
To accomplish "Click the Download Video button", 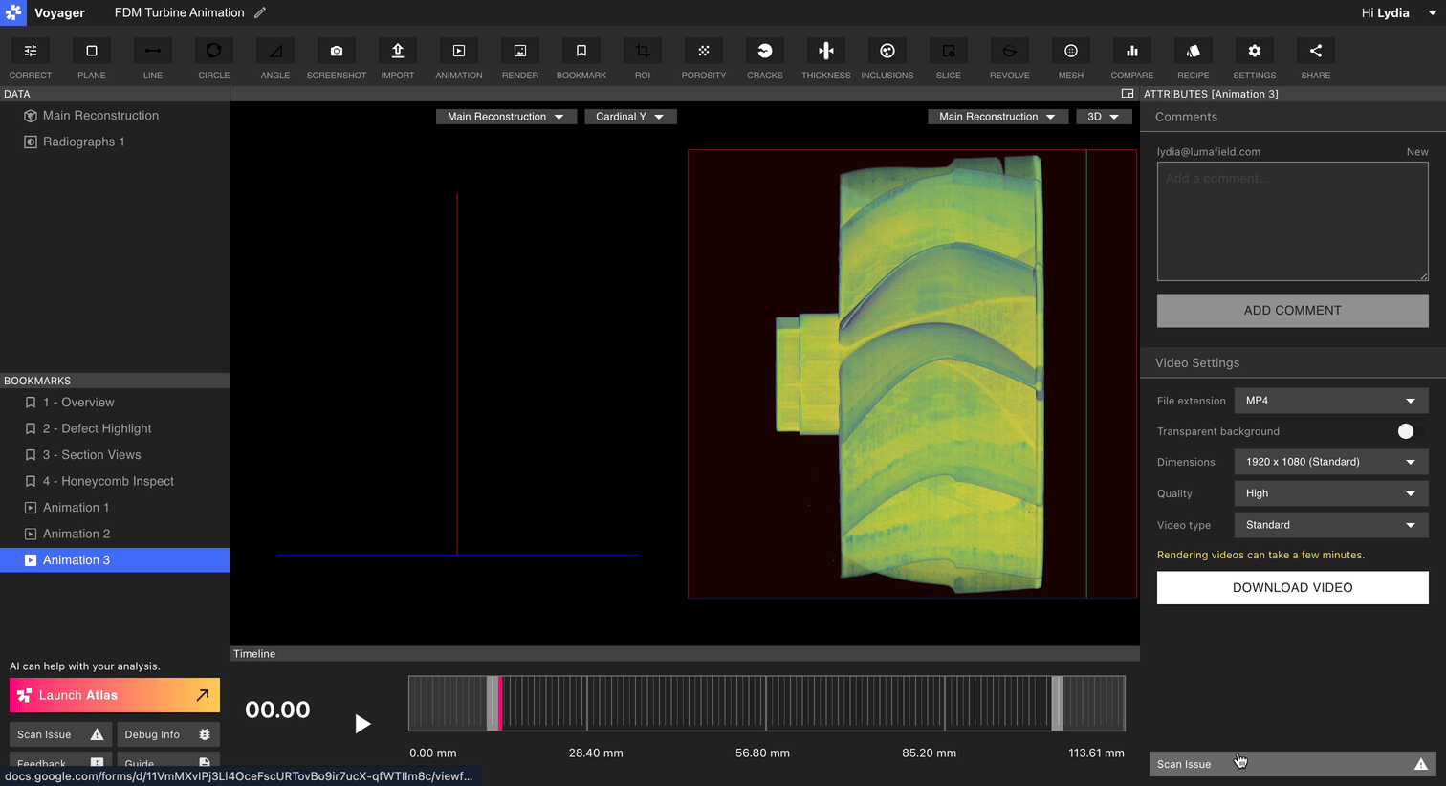I will tap(1292, 588).
